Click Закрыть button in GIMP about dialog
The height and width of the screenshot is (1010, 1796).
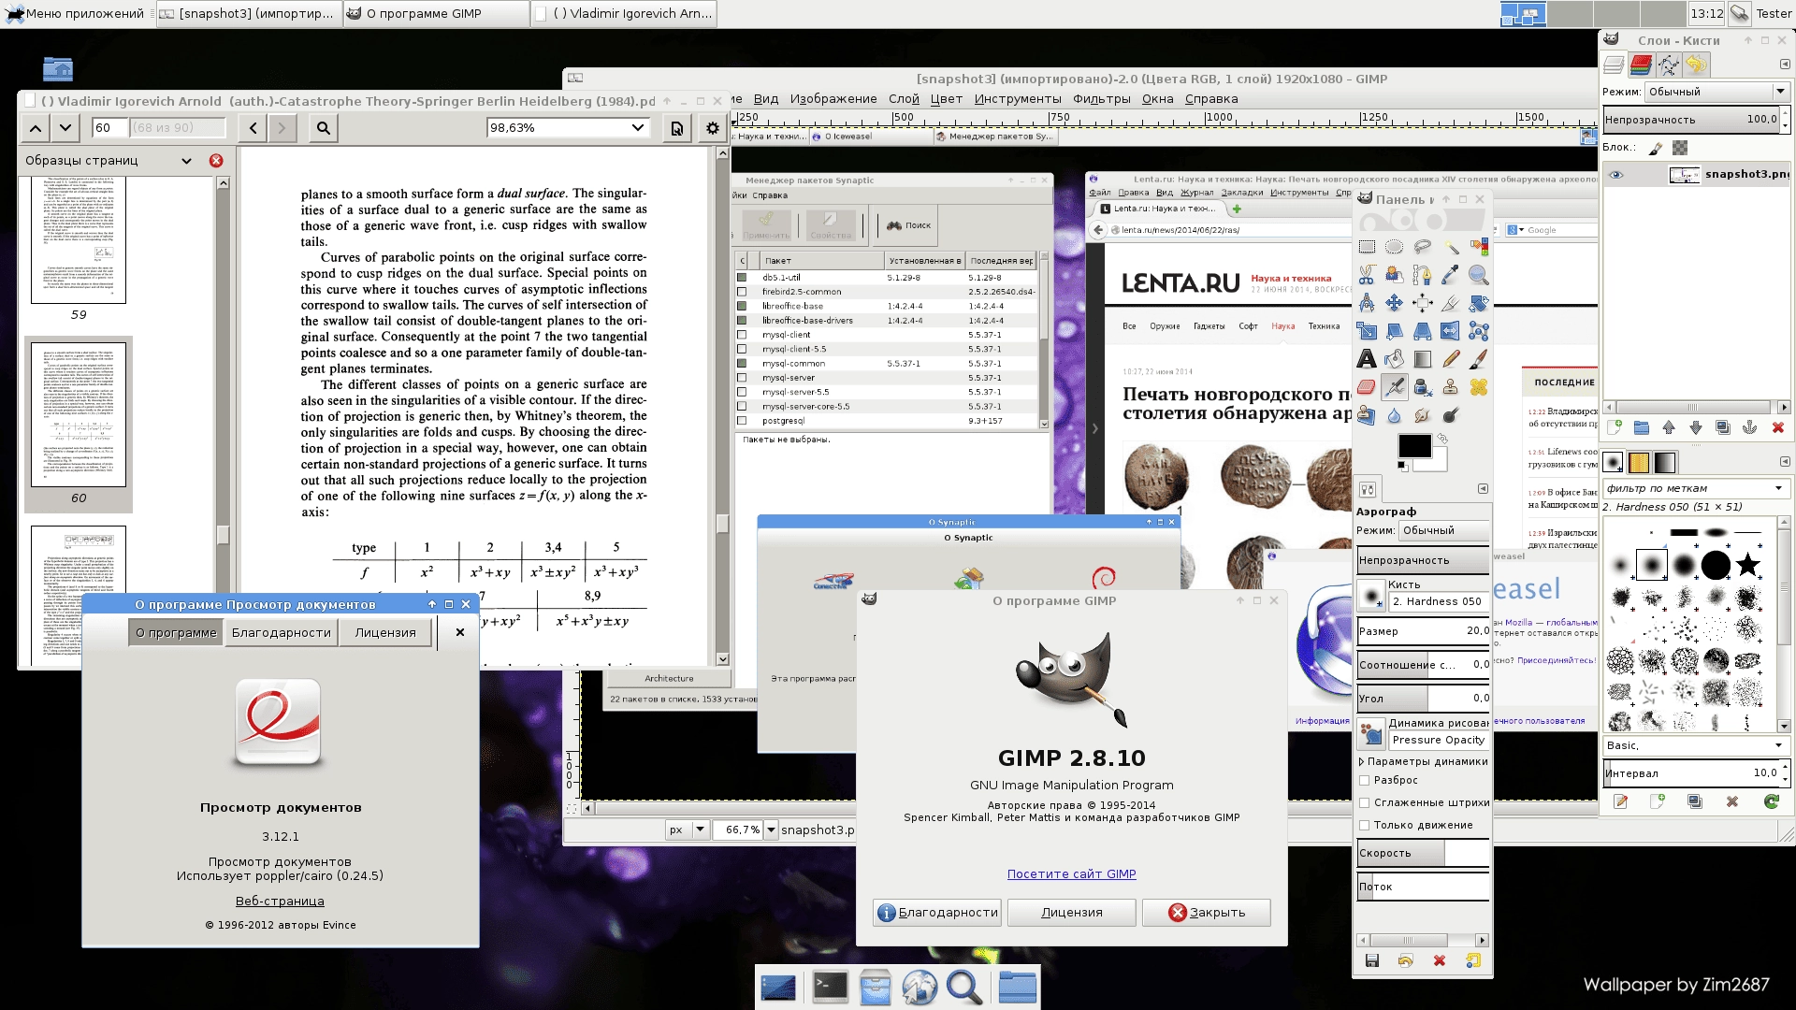pos(1207,913)
